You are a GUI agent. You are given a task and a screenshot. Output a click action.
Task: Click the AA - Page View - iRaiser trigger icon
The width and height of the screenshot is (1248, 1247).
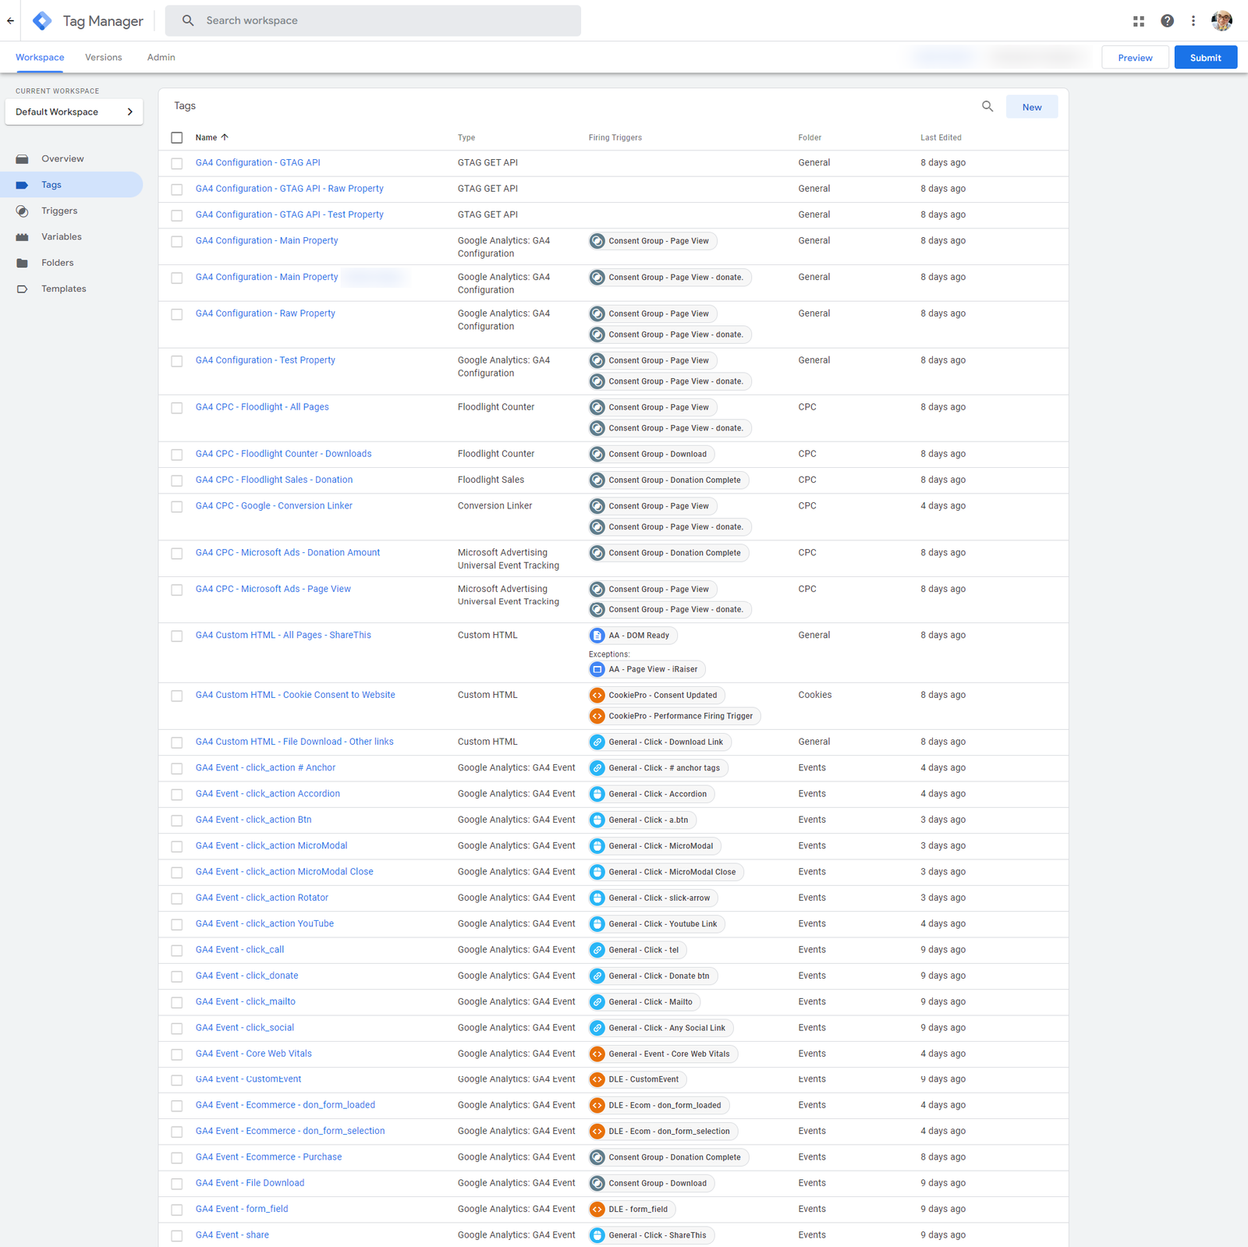597,669
